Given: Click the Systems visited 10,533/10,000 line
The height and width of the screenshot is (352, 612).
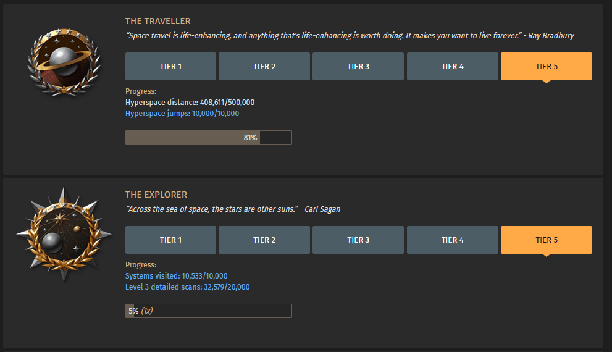Looking at the screenshot, I should click(x=176, y=276).
